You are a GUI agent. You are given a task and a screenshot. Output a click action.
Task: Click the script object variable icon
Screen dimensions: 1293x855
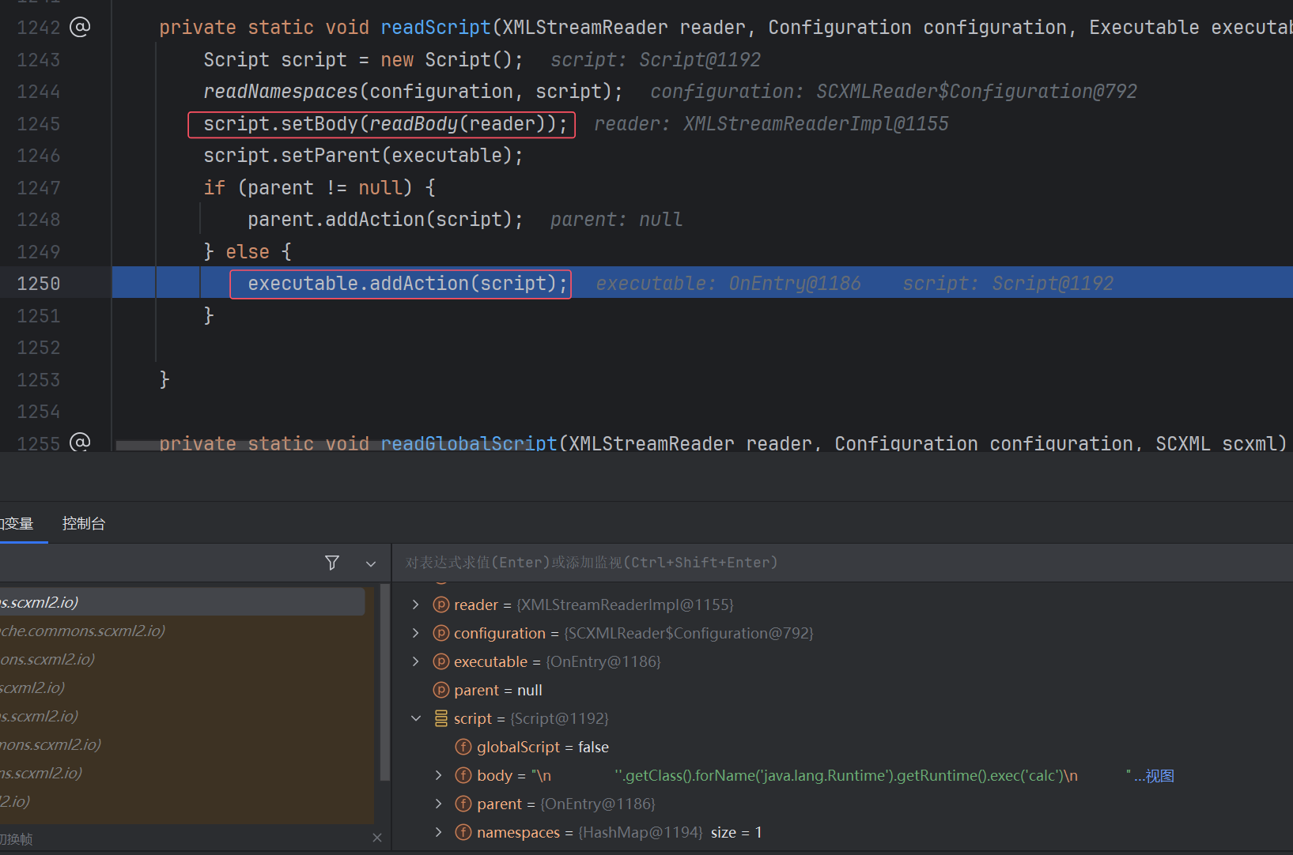point(441,718)
